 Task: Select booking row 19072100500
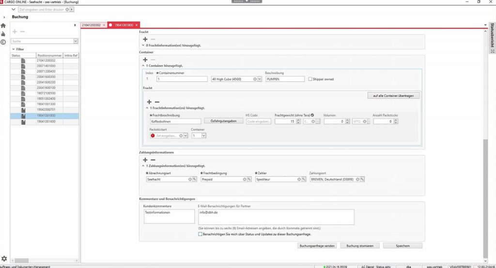pyautogui.click(x=45, y=93)
